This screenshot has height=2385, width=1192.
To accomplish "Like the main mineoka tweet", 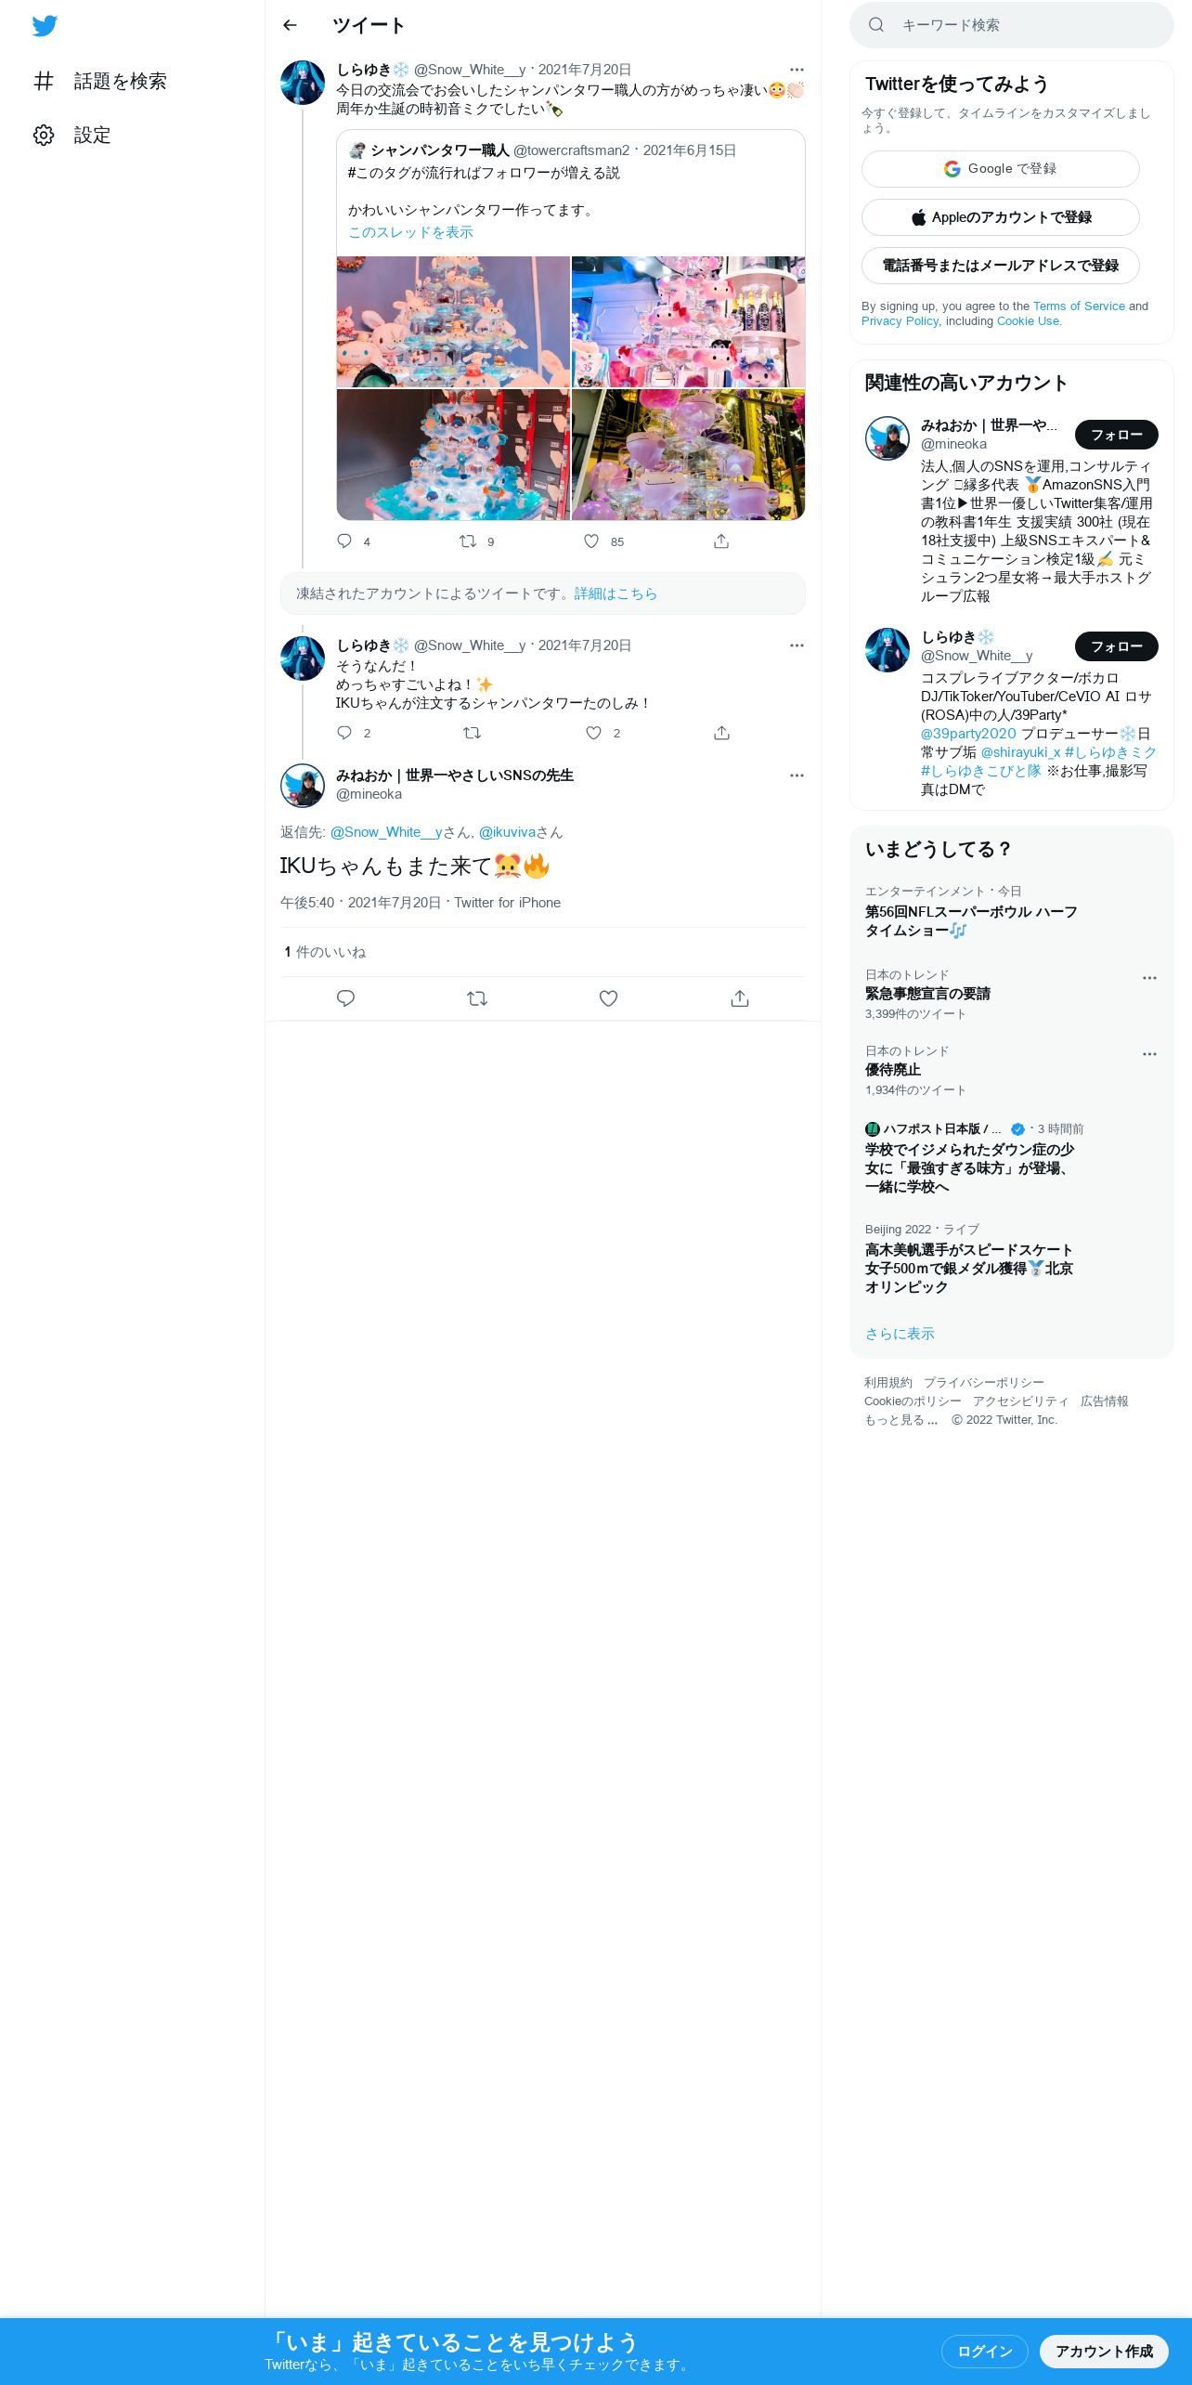I will (x=608, y=998).
